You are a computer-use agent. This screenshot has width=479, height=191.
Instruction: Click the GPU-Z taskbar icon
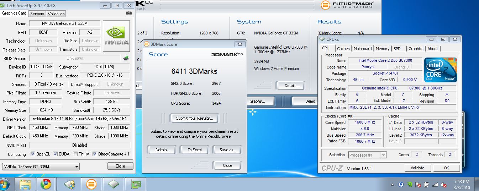pos(136,184)
